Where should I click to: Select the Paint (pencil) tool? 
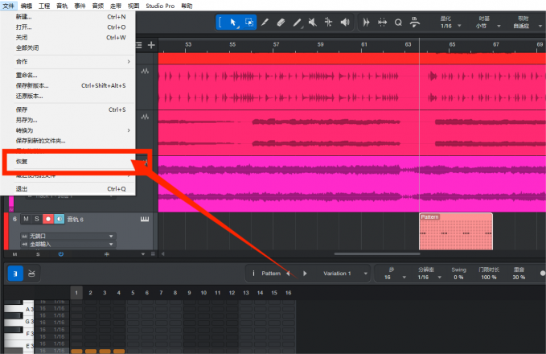point(297,23)
